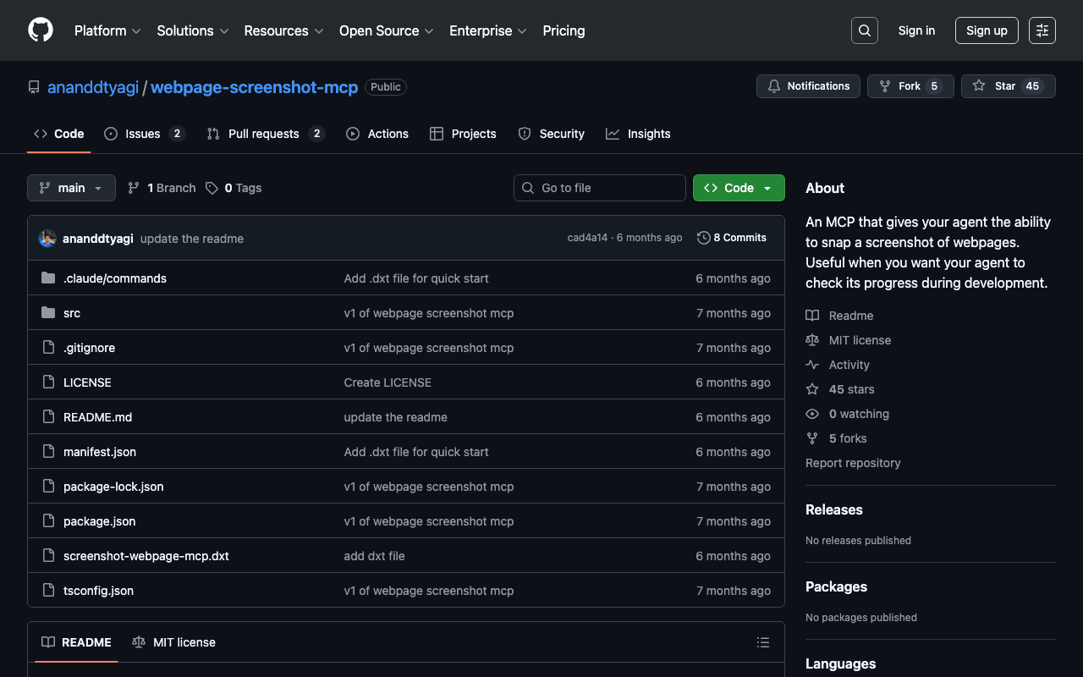Click the appearance settings sliders icon
The height and width of the screenshot is (677, 1083).
pyautogui.click(x=1042, y=30)
